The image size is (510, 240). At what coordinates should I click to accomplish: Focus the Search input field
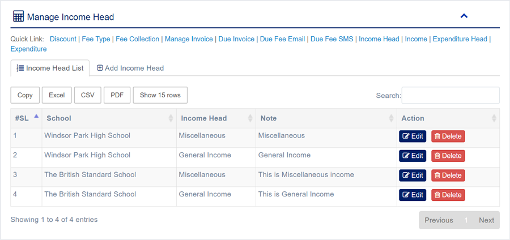click(x=450, y=95)
